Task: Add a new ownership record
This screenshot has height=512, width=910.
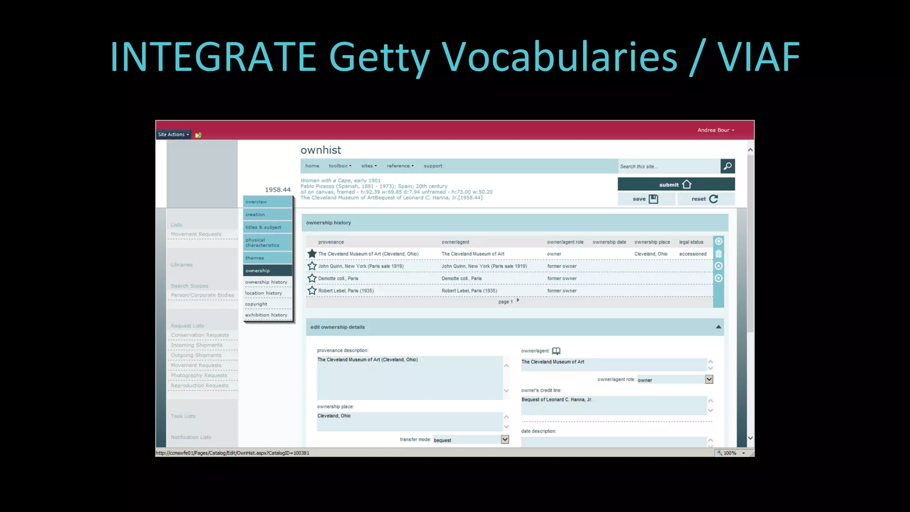Action: pyautogui.click(x=718, y=241)
